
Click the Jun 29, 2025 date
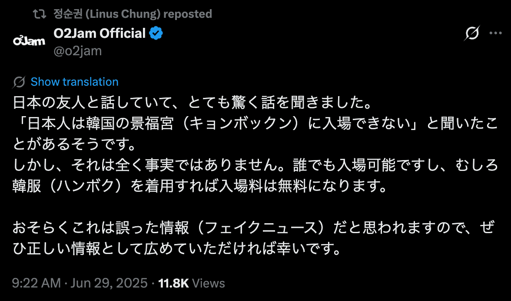click(x=109, y=284)
